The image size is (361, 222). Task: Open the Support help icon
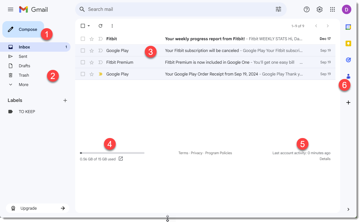point(307,9)
